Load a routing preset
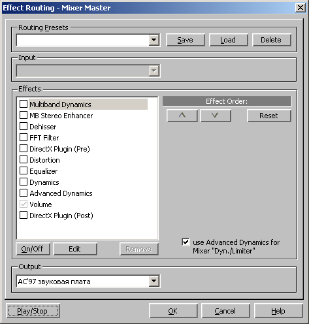Screen dimensions: 309x324 point(228,40)
